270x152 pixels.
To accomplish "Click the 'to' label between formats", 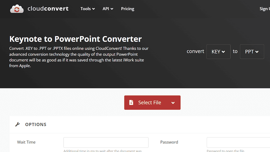I will click(235, 51).
